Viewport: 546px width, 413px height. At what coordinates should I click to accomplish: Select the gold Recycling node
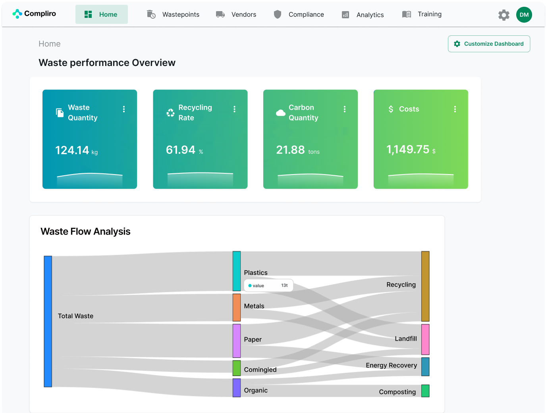425,286
